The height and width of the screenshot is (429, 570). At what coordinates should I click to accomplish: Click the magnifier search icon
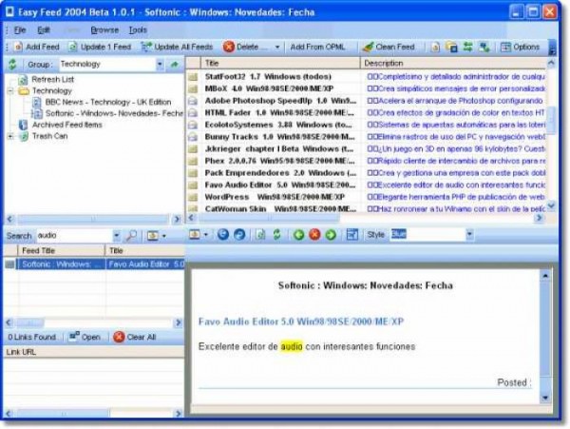coord(131,236)
